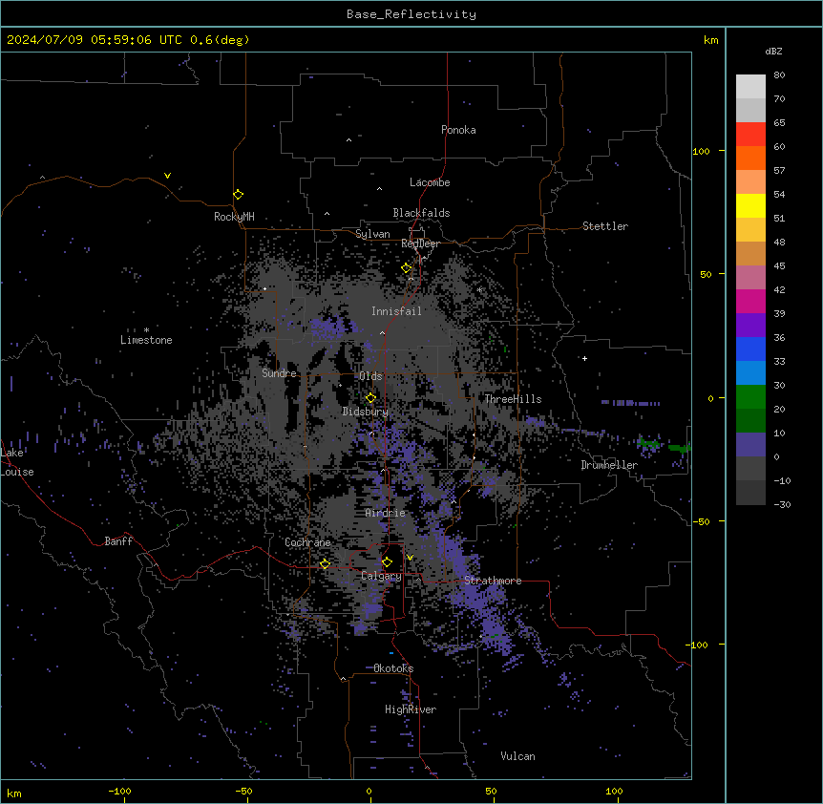The image size is (823, 804).
Task: Click the Base_Reflectivity title text
Action: pyautogui.click(x=411, y=14)
